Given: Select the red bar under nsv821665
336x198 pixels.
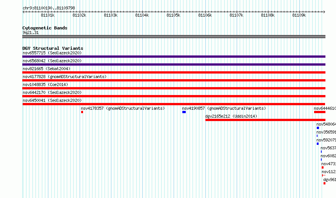Looking at the screenshot, I should click(174, 72).
